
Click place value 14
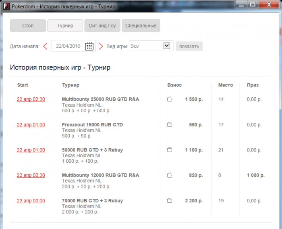click(x=221, y=99)
